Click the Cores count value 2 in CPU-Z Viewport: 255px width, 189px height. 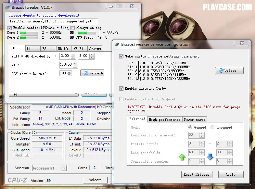coord(95,168)
